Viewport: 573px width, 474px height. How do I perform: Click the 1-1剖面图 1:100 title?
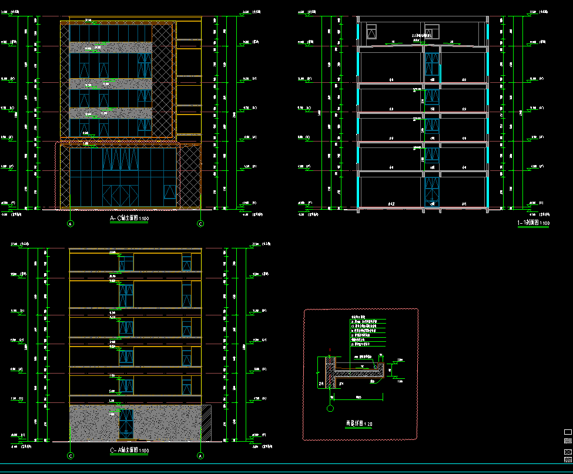click(533, 223)
